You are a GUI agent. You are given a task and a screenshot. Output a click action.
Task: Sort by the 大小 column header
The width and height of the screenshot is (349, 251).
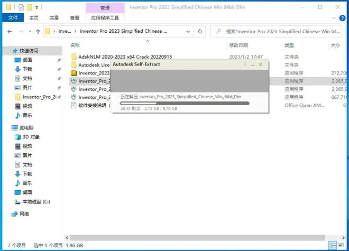coord(335,45)
